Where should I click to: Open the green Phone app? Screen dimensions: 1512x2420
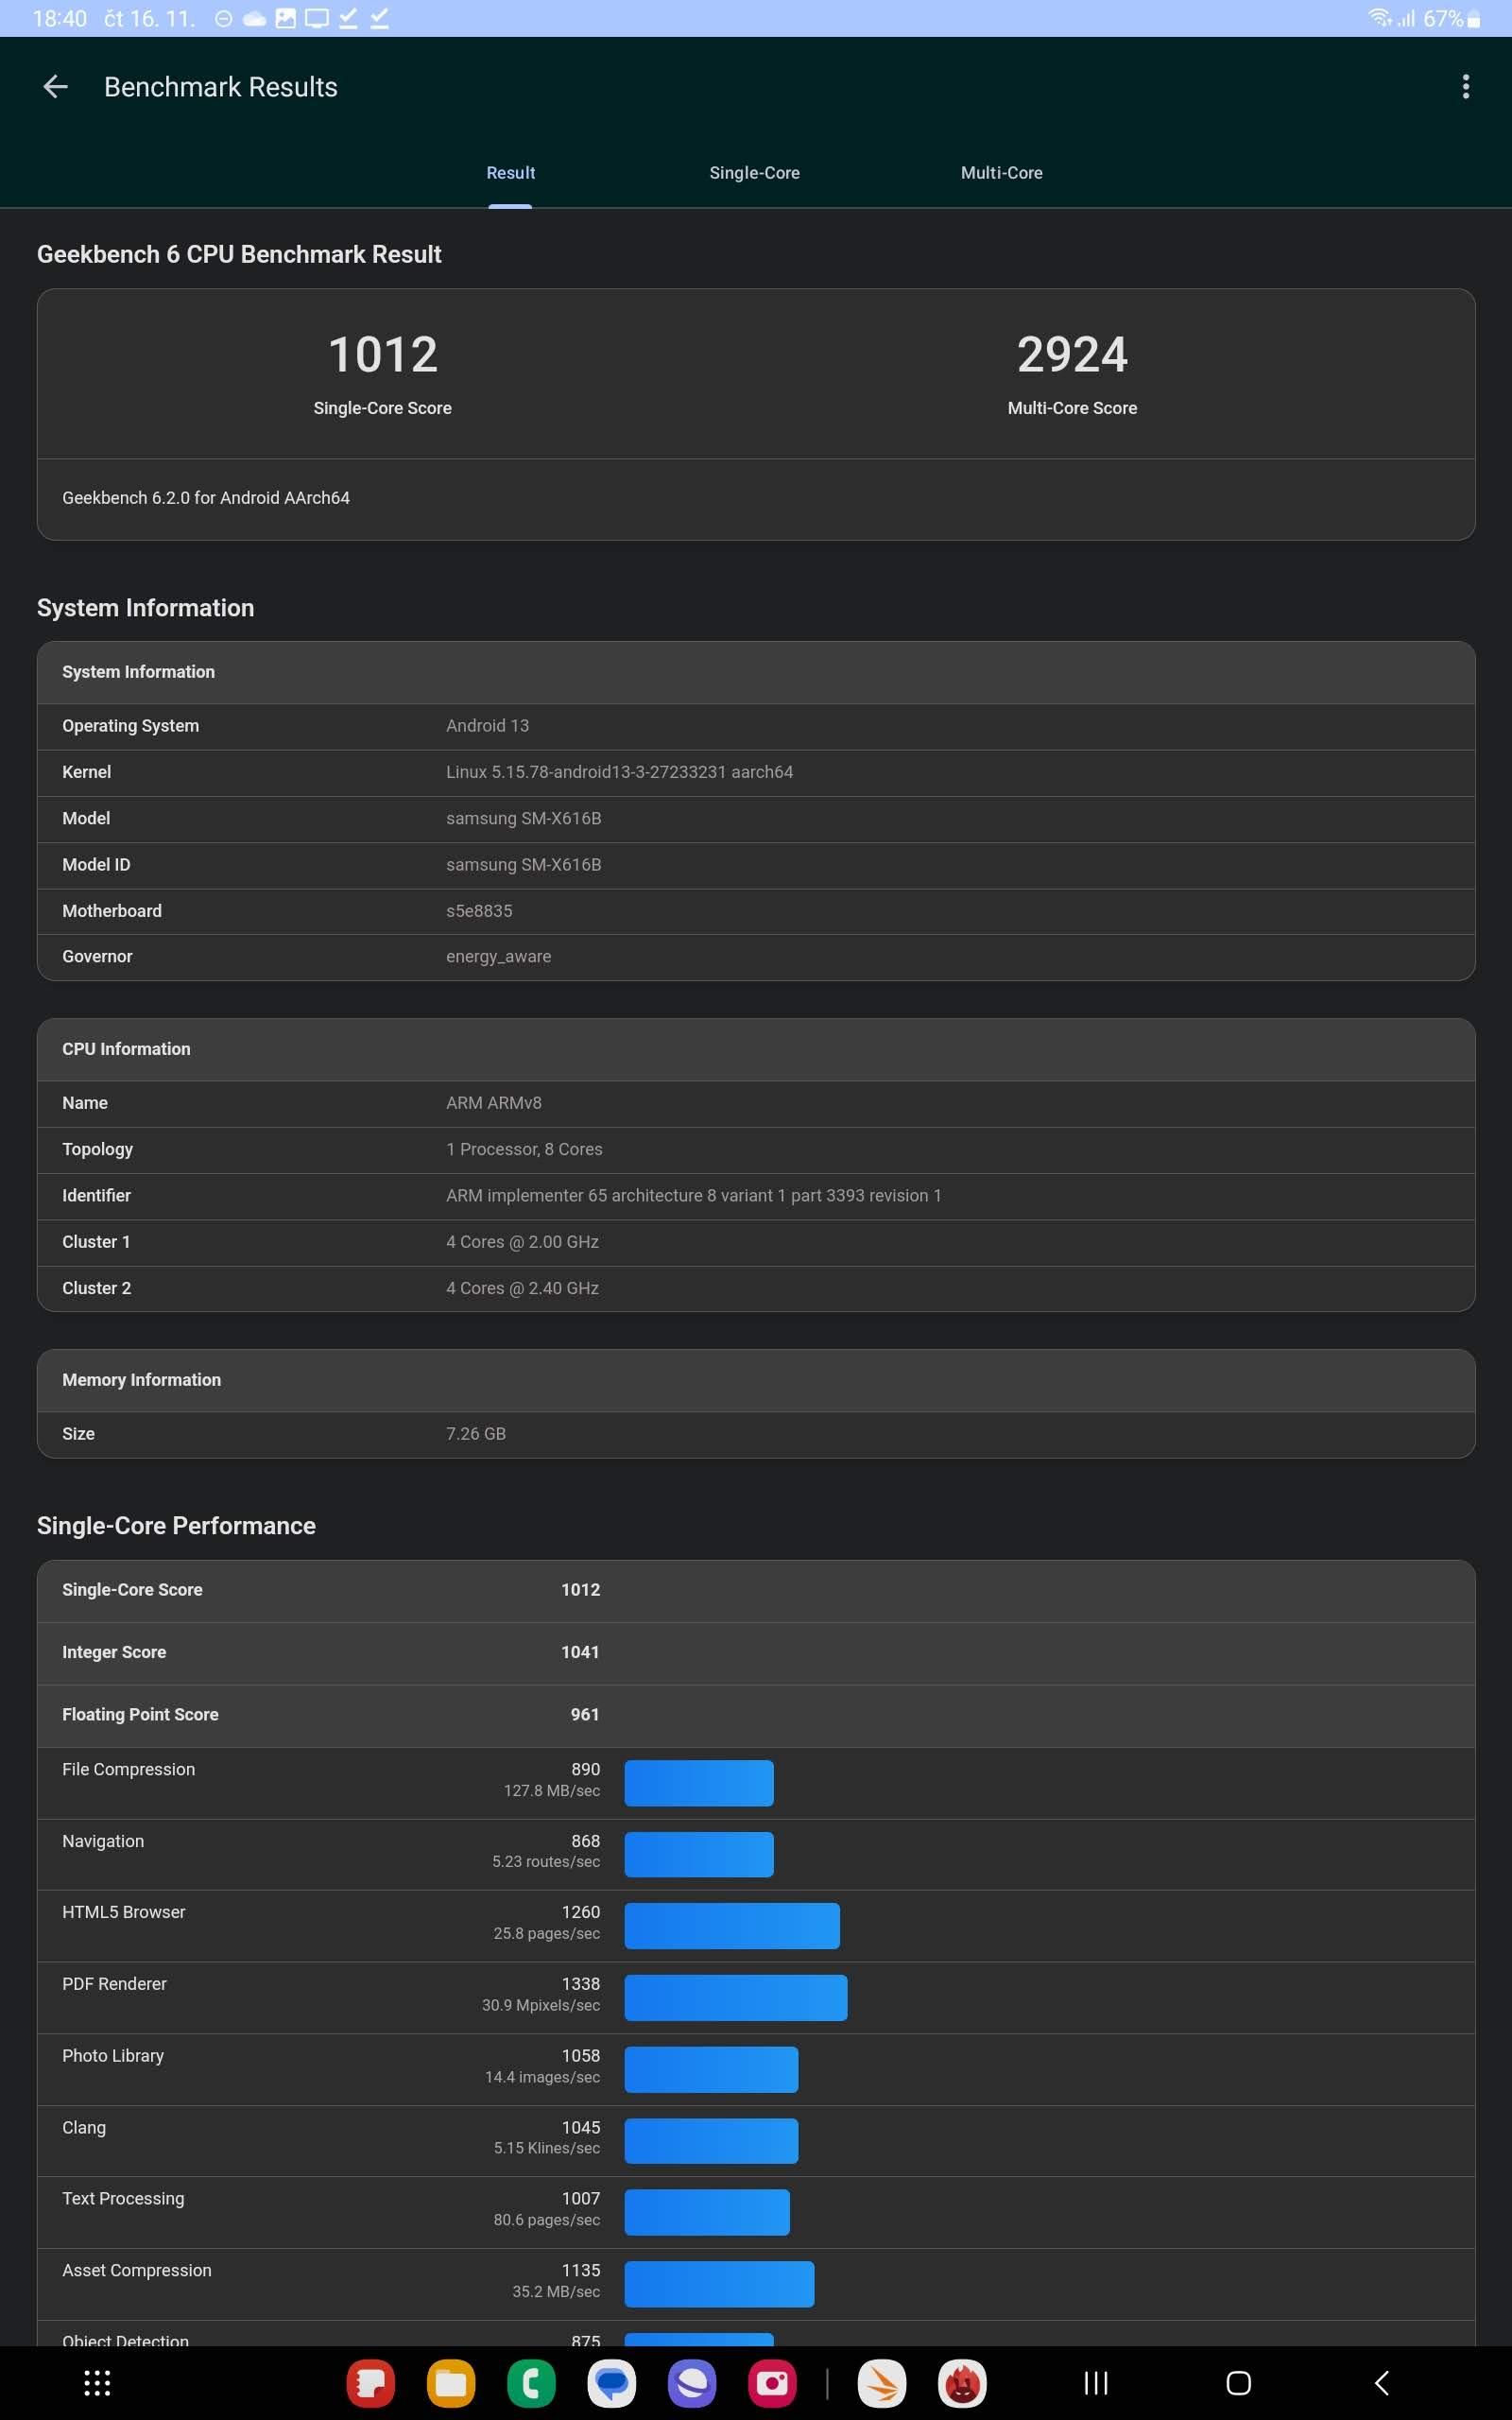(x=531, y=2383)
